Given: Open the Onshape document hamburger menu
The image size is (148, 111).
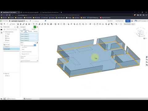Looking at the screenshot, I should point(10,21).
